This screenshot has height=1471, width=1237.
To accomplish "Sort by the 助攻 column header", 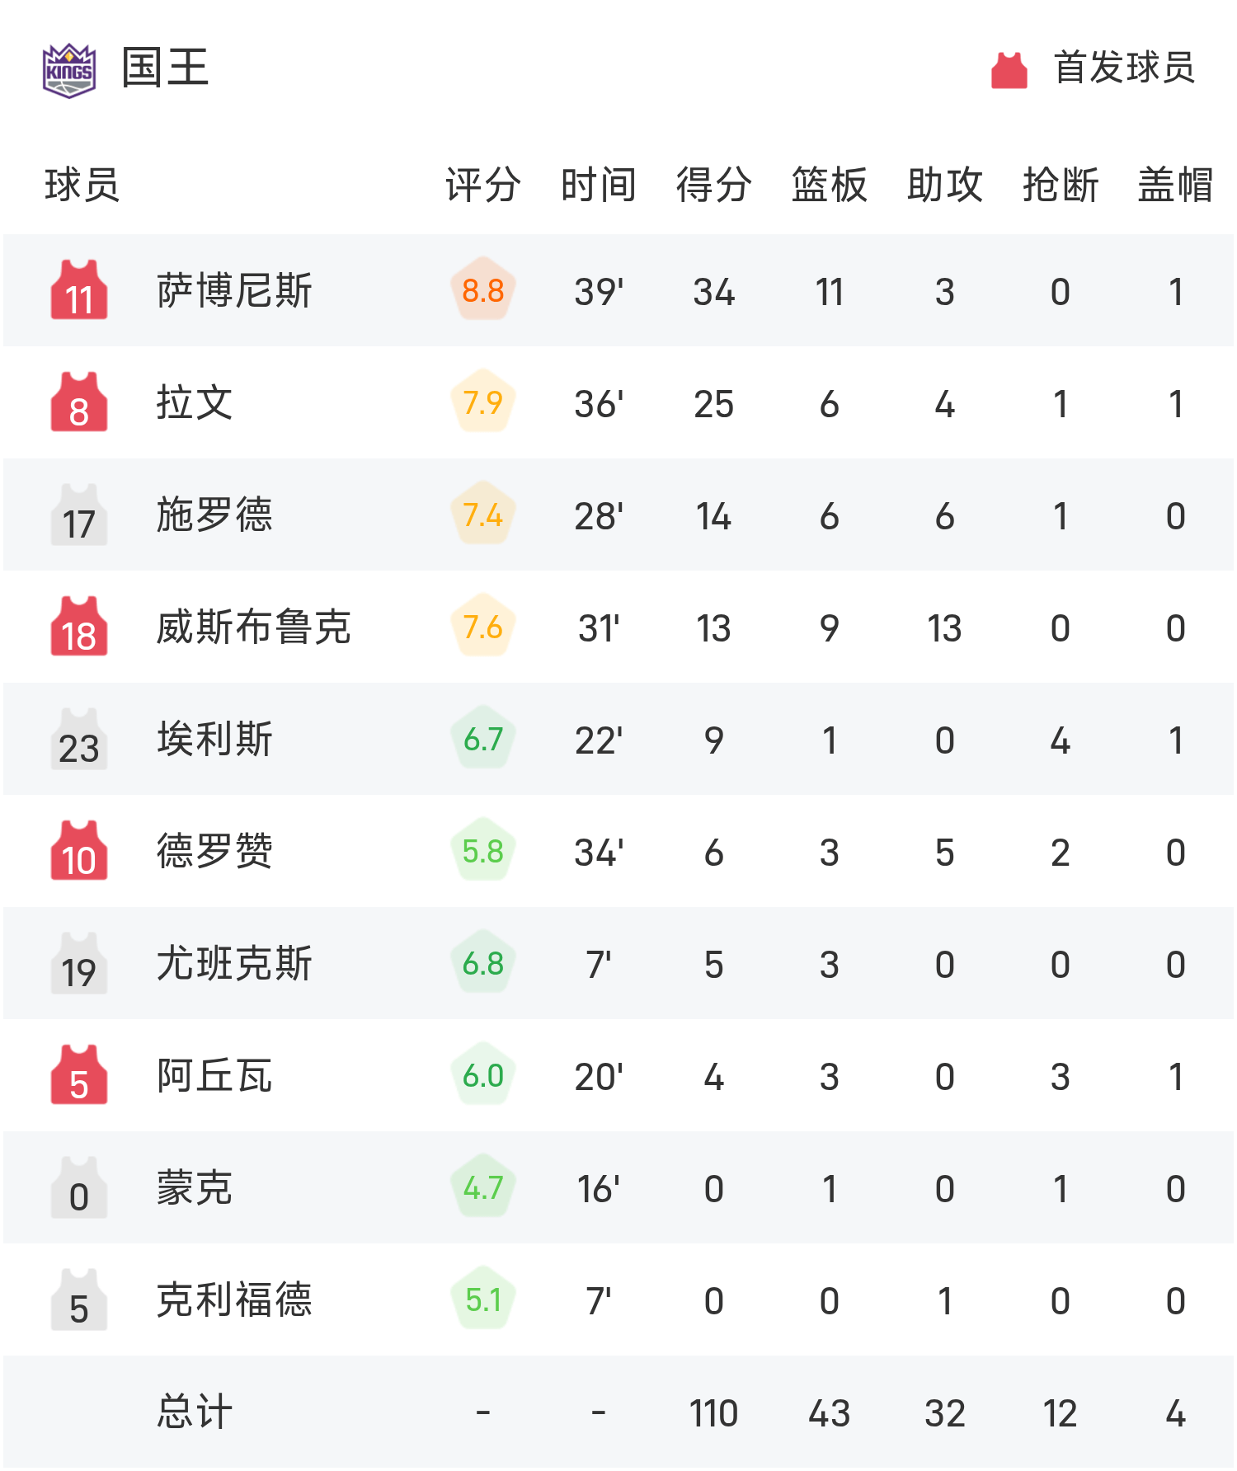I will pos(944,185).
